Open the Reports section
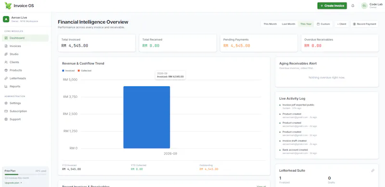The width and height of the screenshot is (385, 187). (26, 86)
